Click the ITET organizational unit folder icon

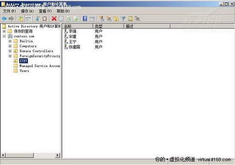(15, 61)
